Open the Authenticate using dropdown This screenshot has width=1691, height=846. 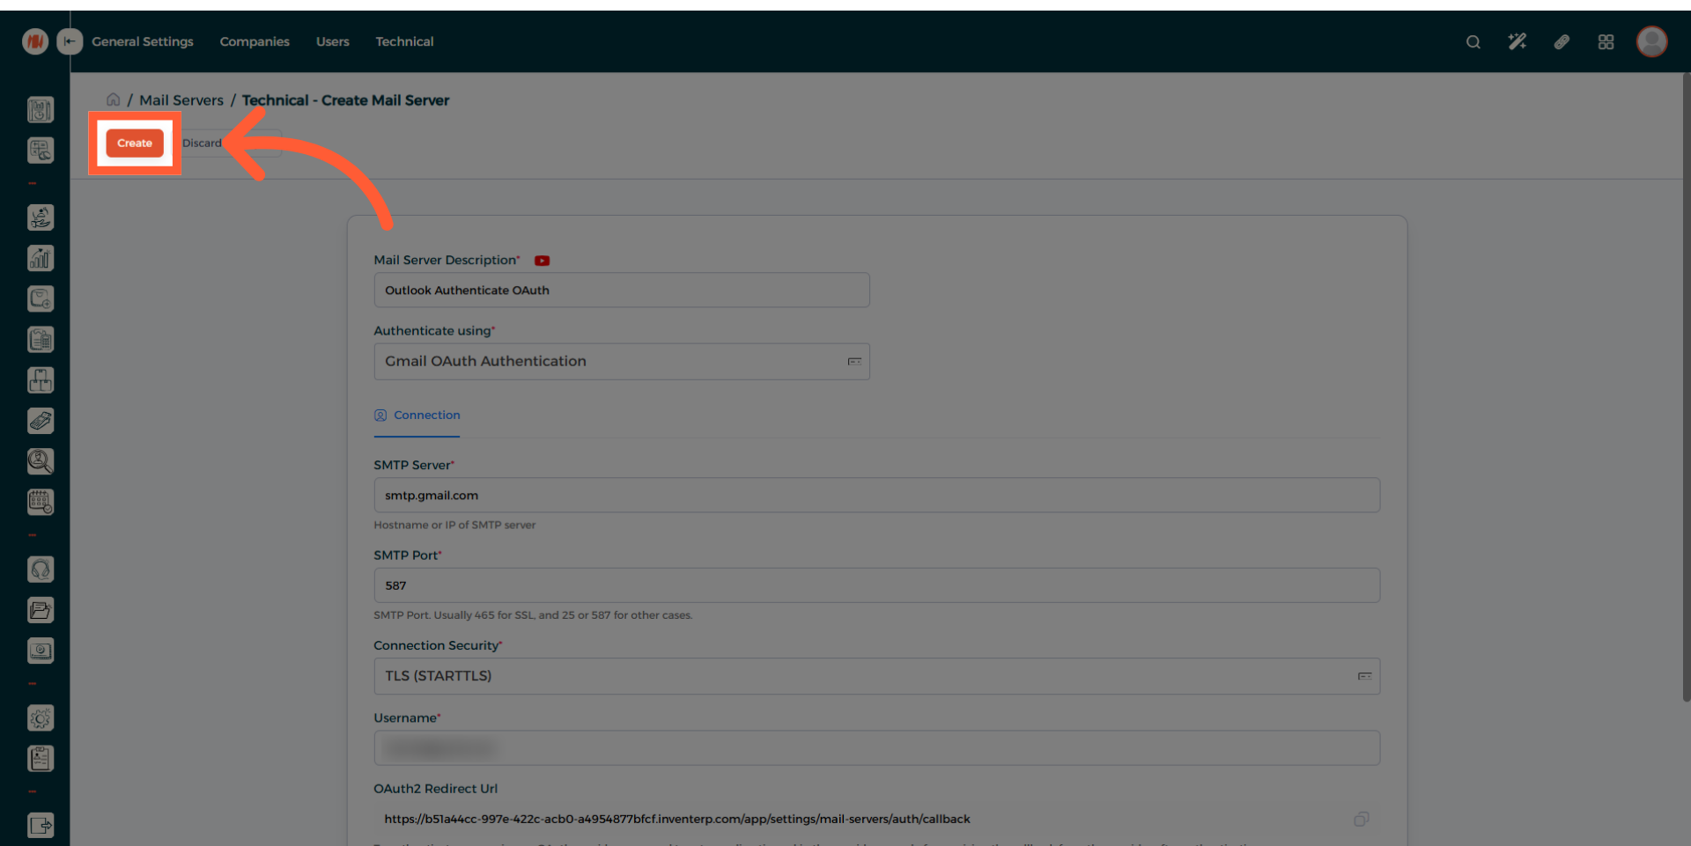click(622, 362)
